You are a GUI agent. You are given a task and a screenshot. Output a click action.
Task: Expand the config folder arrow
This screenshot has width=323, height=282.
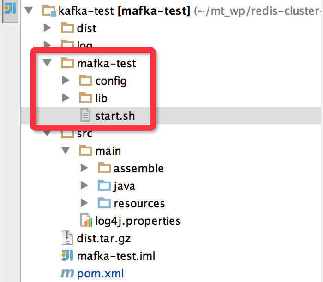[66, 81]
